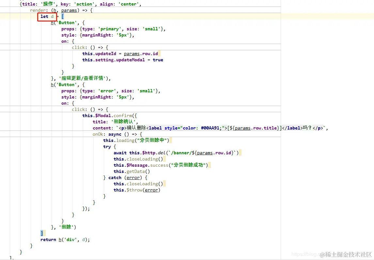
Task: Click the 'try {' keyword line
Action: [x=109, y=147]
